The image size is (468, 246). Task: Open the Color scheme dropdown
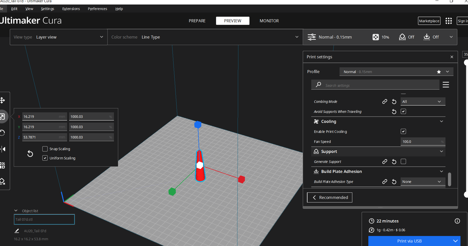[x=205, y=37]
